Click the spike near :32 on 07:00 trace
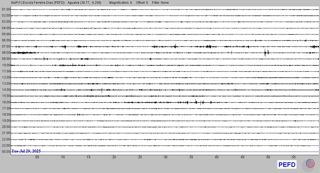Viewport: 320px width, 173px height. coord(175,46)
